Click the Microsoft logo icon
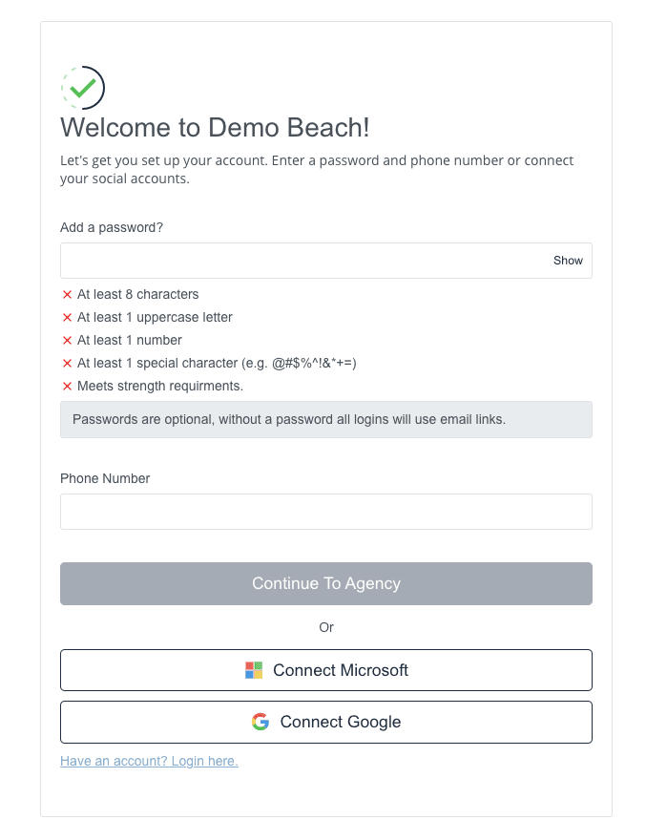Viewport: 667px width, 820px height. [254, 670]
